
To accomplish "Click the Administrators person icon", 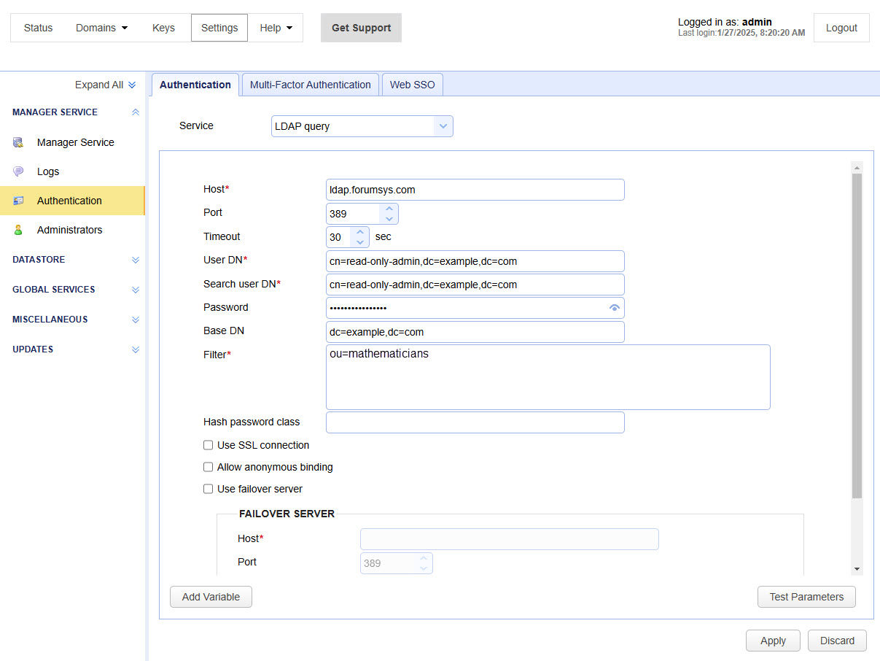I will [18, 230].
